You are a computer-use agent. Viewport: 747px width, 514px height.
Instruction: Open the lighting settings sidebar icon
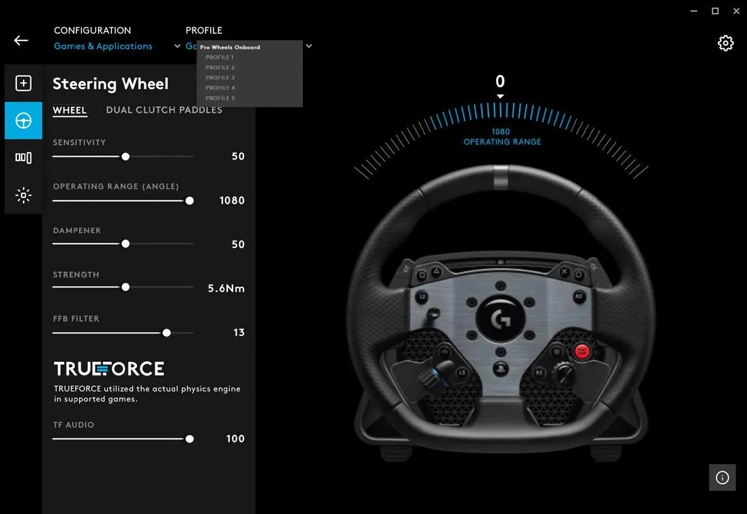coord(24,195)
